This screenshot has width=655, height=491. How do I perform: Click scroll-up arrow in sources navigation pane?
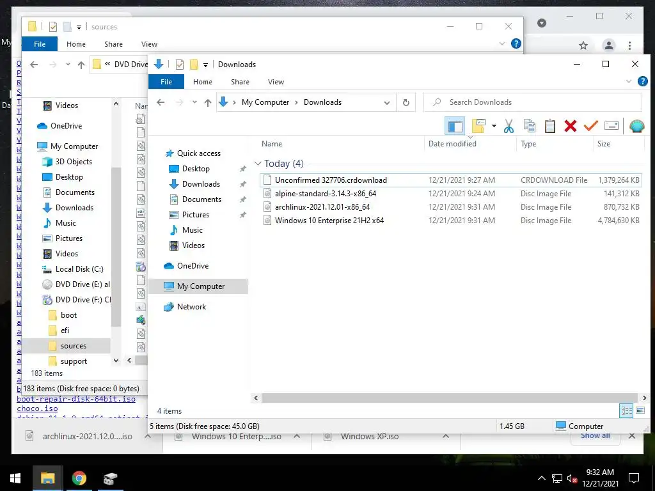[x=116, y=104]
